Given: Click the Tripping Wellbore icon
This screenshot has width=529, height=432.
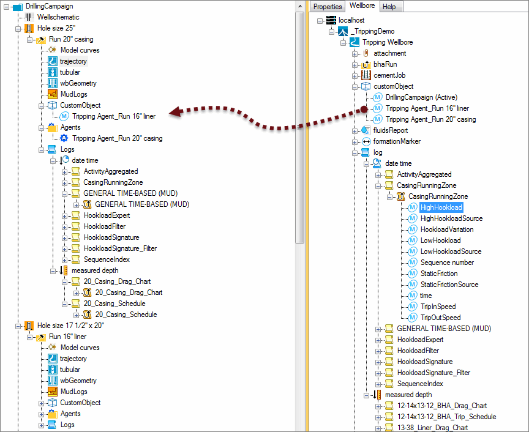Looking at the screenshot, I should click(x=355, y=42).
